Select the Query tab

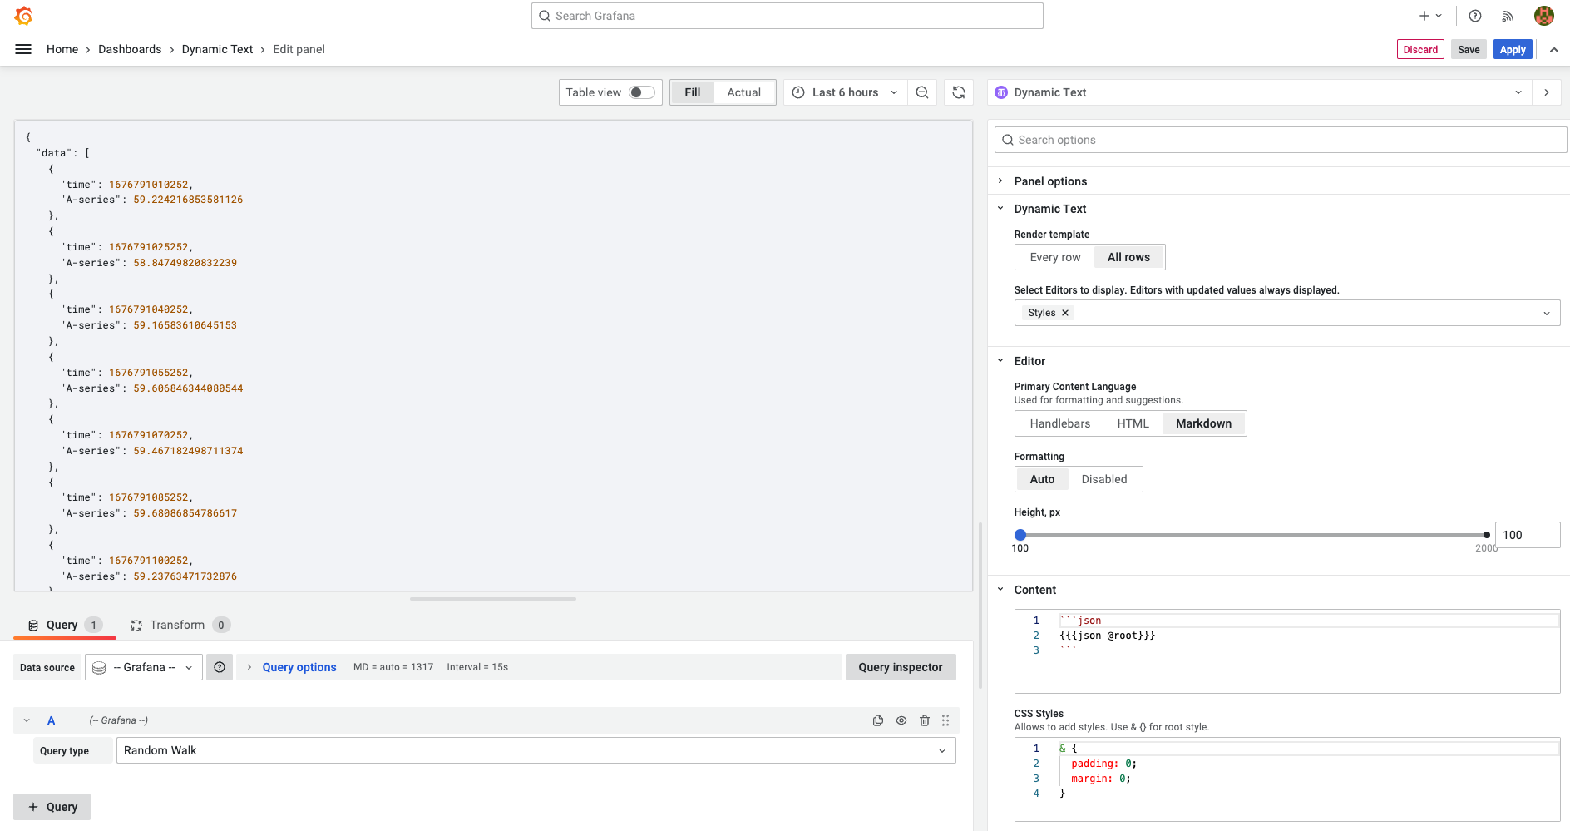pos(62,625)
